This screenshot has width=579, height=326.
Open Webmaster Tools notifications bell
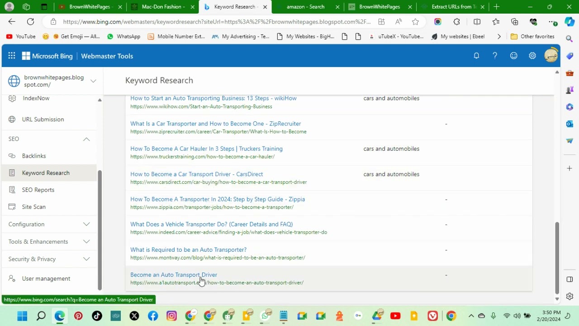(x=476, y=56)
